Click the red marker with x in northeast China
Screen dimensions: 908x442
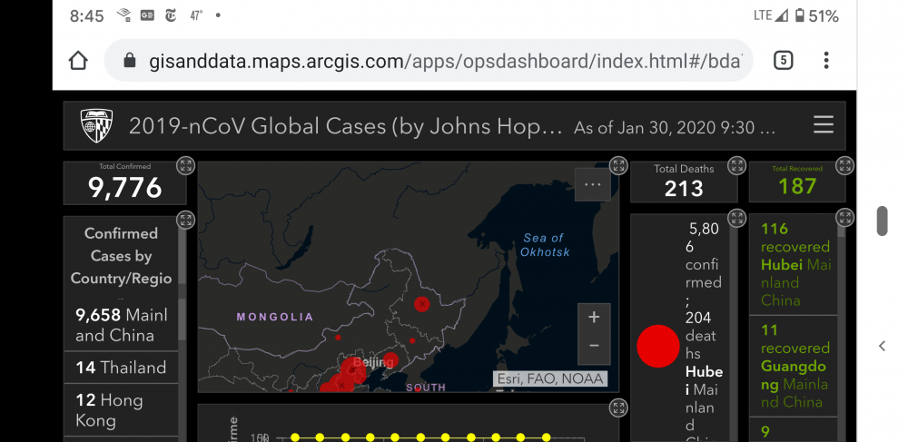pyautogui.click(x=422, y=303)
